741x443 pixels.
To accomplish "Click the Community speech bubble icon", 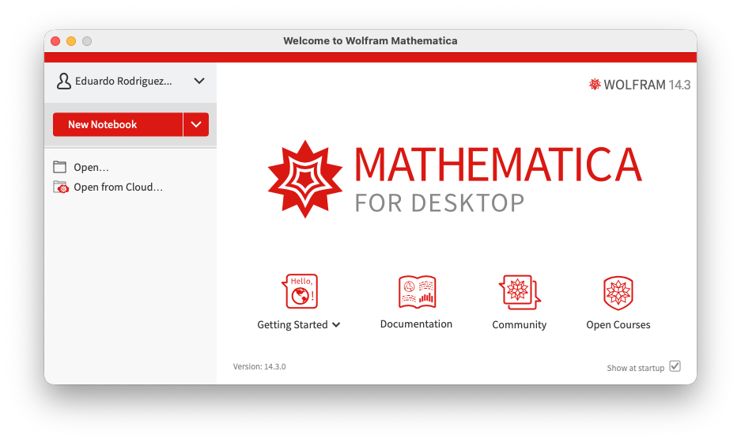I will (x=519, y=292).
